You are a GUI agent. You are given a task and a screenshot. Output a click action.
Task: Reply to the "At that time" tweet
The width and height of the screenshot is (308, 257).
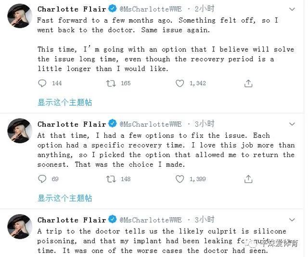coord(42,179)
